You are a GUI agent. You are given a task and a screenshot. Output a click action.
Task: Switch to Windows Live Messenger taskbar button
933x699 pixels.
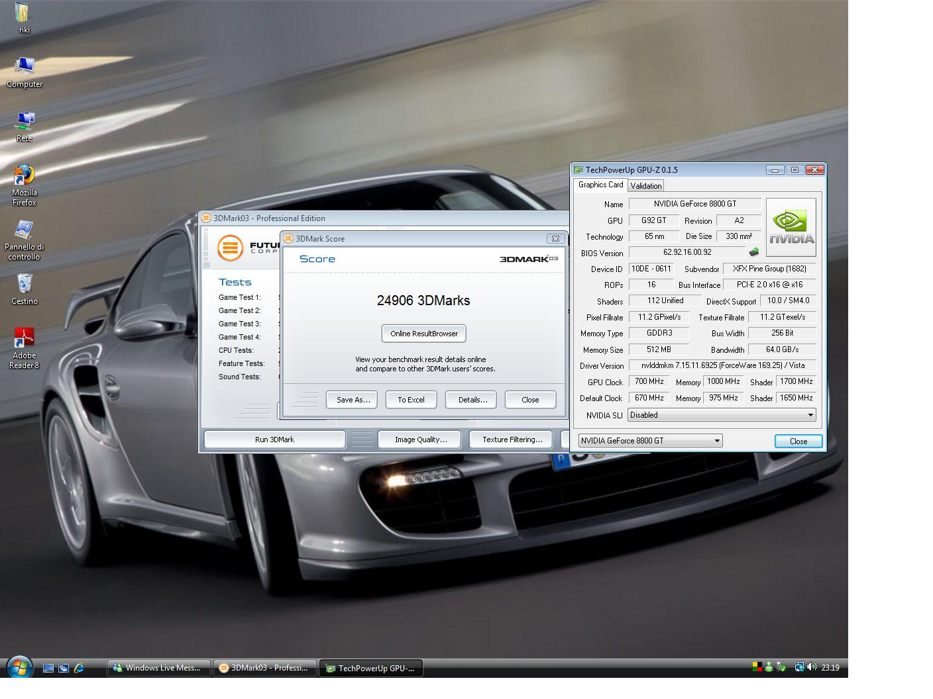coord(159,668)
